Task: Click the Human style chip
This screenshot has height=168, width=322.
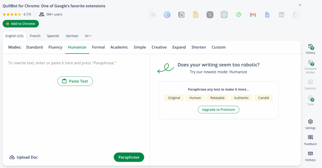Action: pyautogui.click(x=195, y=98)
